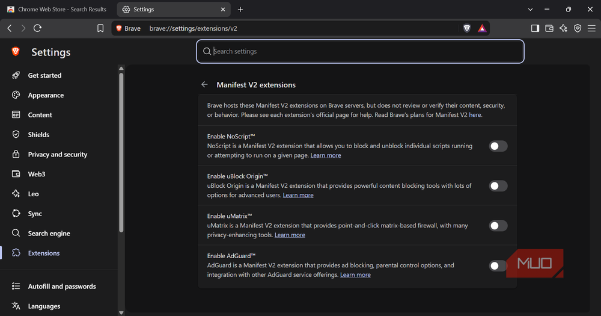Click the Languages translate icon
Viewport: 601px width, 316px height.
[x=16, y=306]
